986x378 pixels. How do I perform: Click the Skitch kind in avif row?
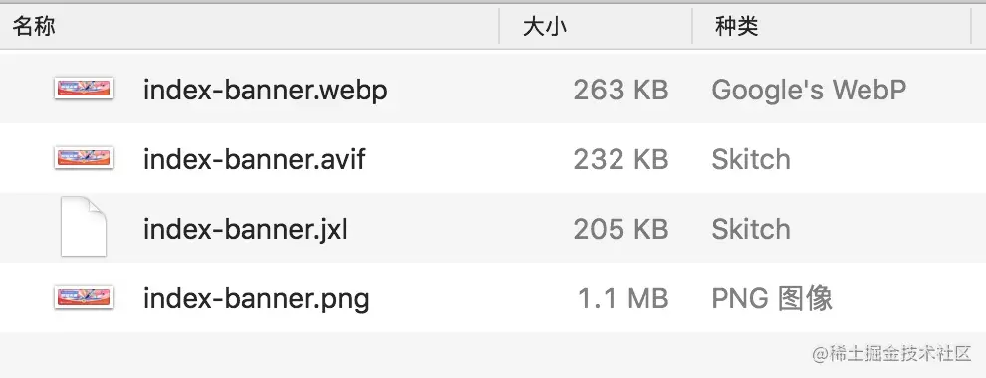tap(751, 159)
